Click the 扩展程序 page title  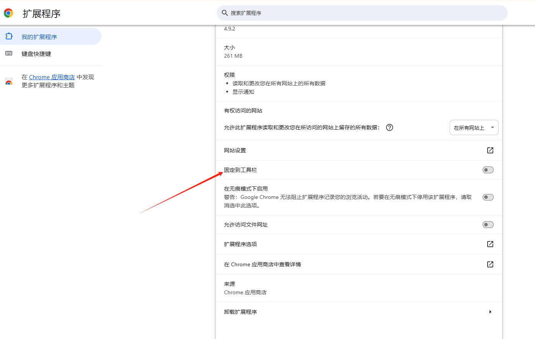[42, 14]
